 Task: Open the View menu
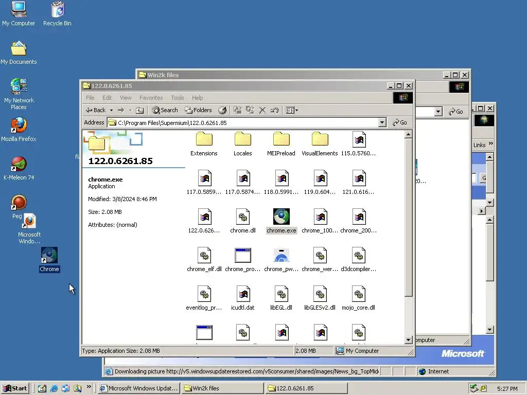point(126,98)
